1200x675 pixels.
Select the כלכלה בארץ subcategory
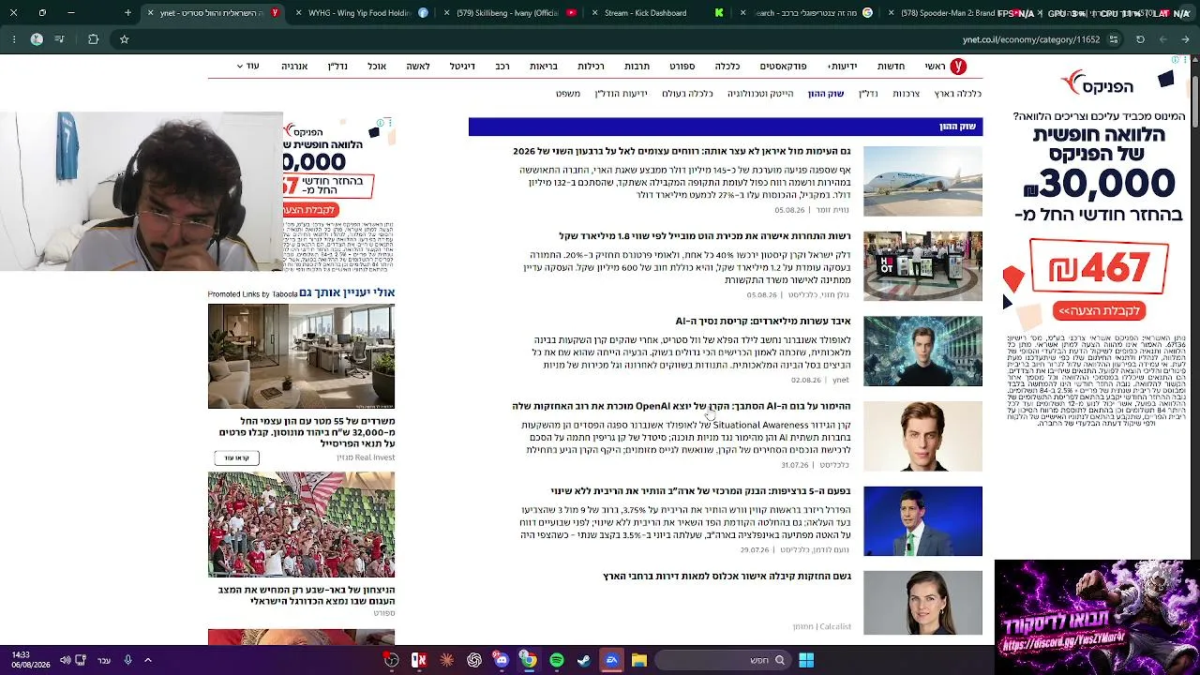point(957,94)
